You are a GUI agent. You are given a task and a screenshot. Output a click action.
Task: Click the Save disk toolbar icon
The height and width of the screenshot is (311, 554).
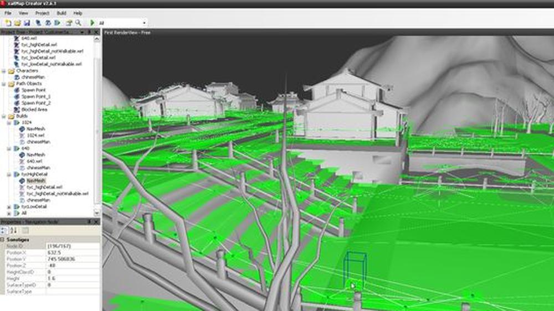27,23
